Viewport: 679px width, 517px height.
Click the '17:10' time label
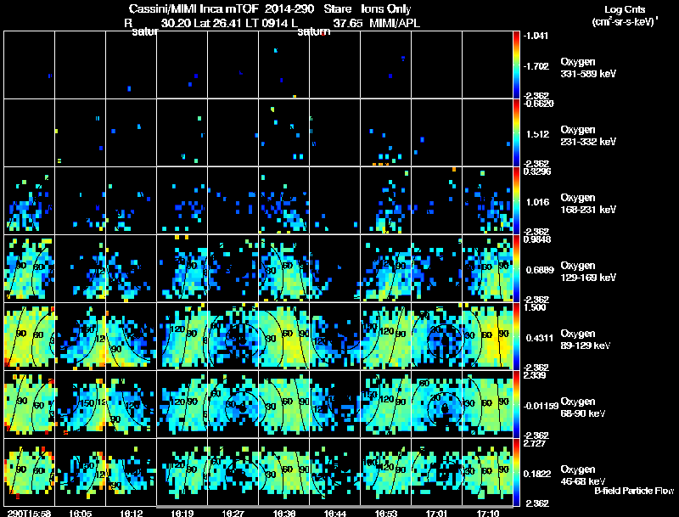[x=487, y=513]
